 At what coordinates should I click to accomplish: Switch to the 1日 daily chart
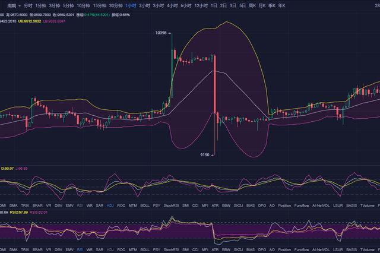click(214, 5)
